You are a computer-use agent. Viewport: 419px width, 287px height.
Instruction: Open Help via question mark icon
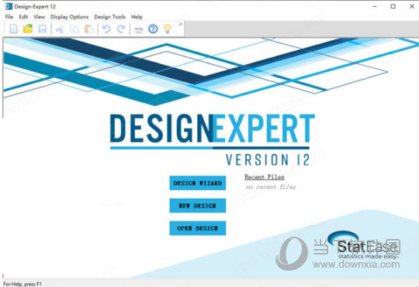(153, 29)
